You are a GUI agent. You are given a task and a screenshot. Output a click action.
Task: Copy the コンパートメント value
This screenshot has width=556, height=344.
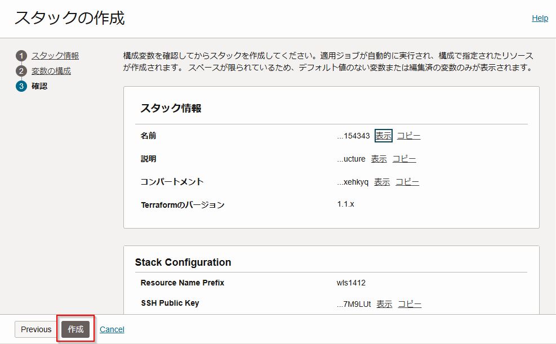(x=407, y=182)
